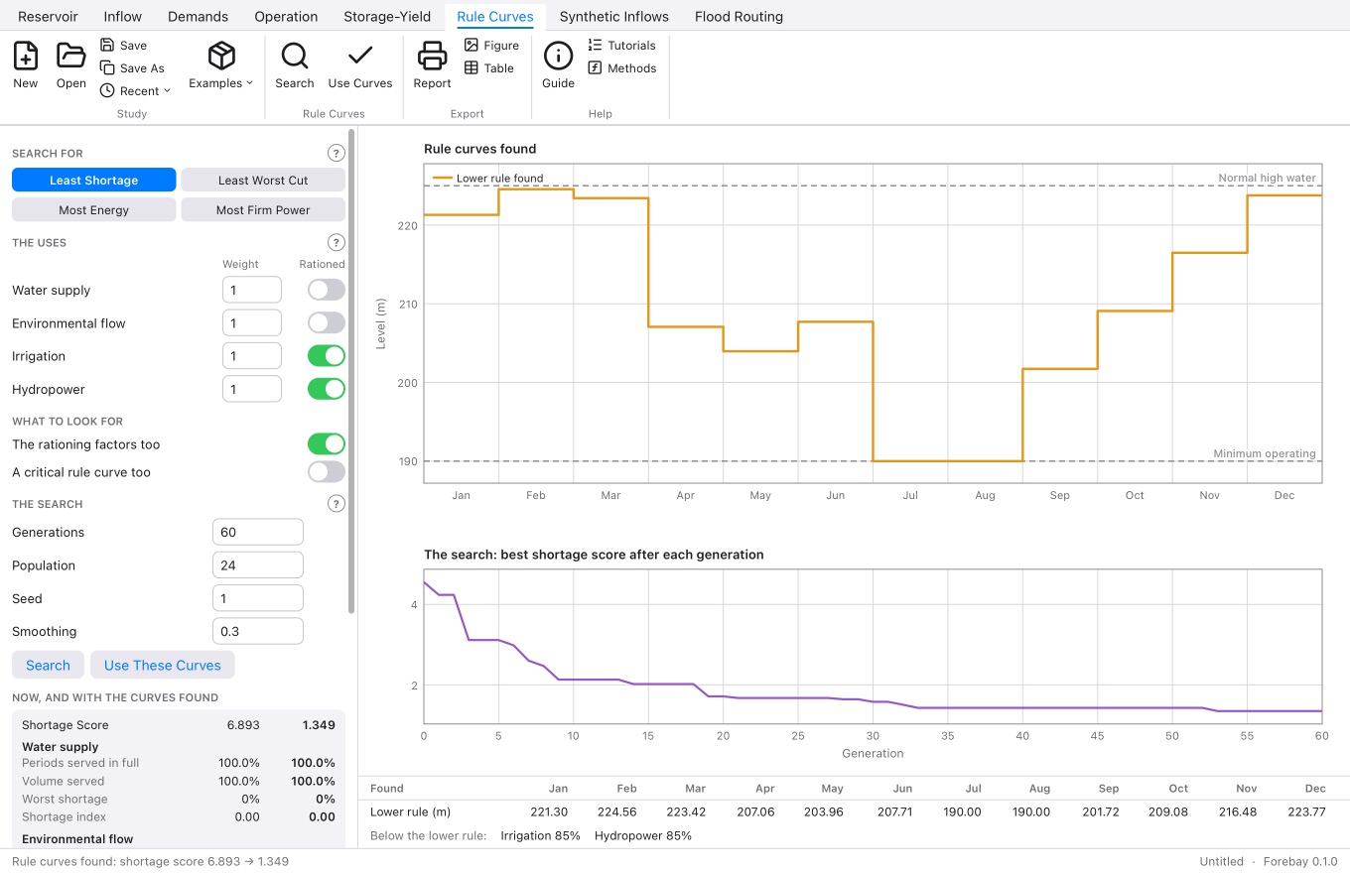Show help for Search For section
The width and height of the screenshot is (1350, 873).
tap(337, 153)
